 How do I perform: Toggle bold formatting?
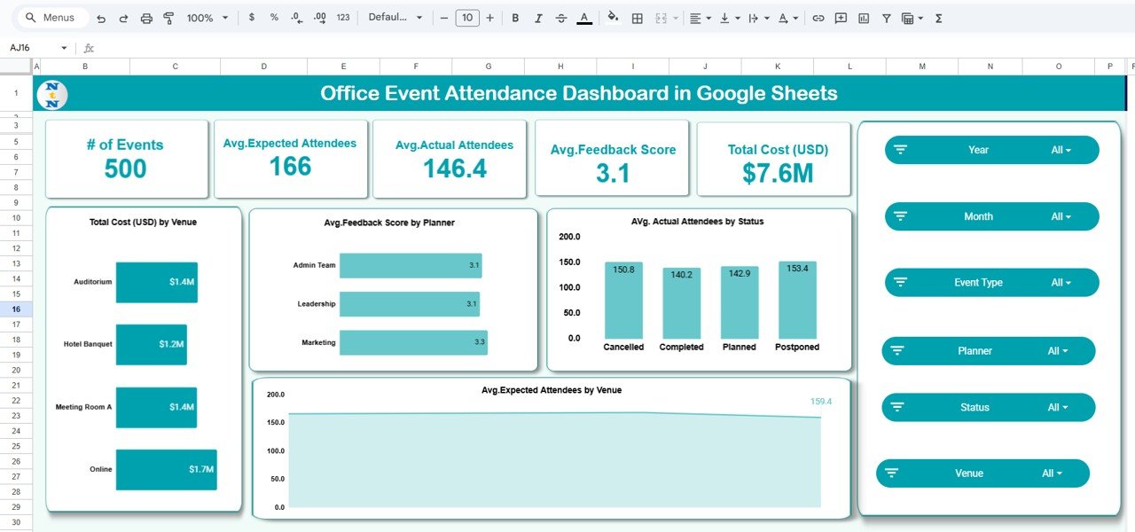click(x=515, y=18)
